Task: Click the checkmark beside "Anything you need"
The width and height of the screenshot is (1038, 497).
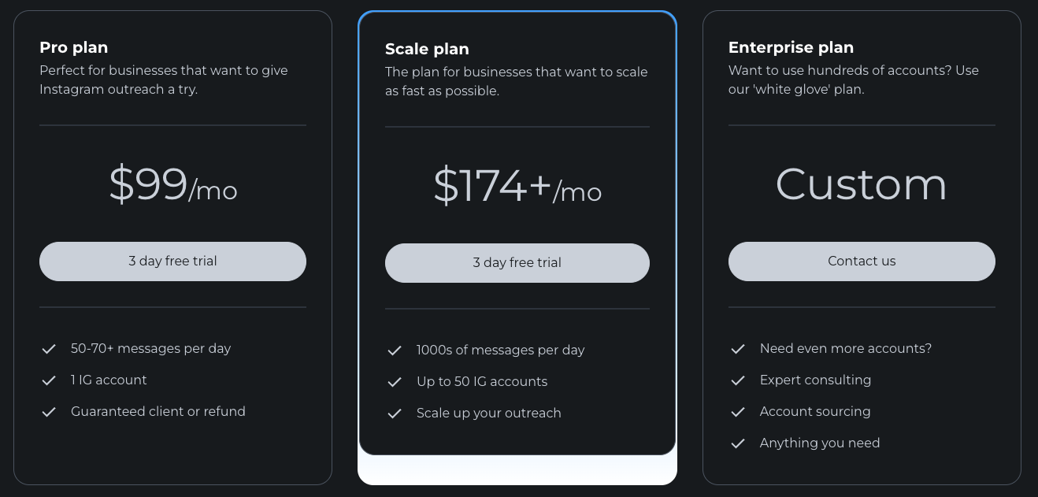Action: [x=738, y=443]
